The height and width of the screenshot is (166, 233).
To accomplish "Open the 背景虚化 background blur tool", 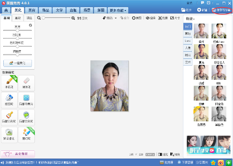I will (x=9, y=135).
